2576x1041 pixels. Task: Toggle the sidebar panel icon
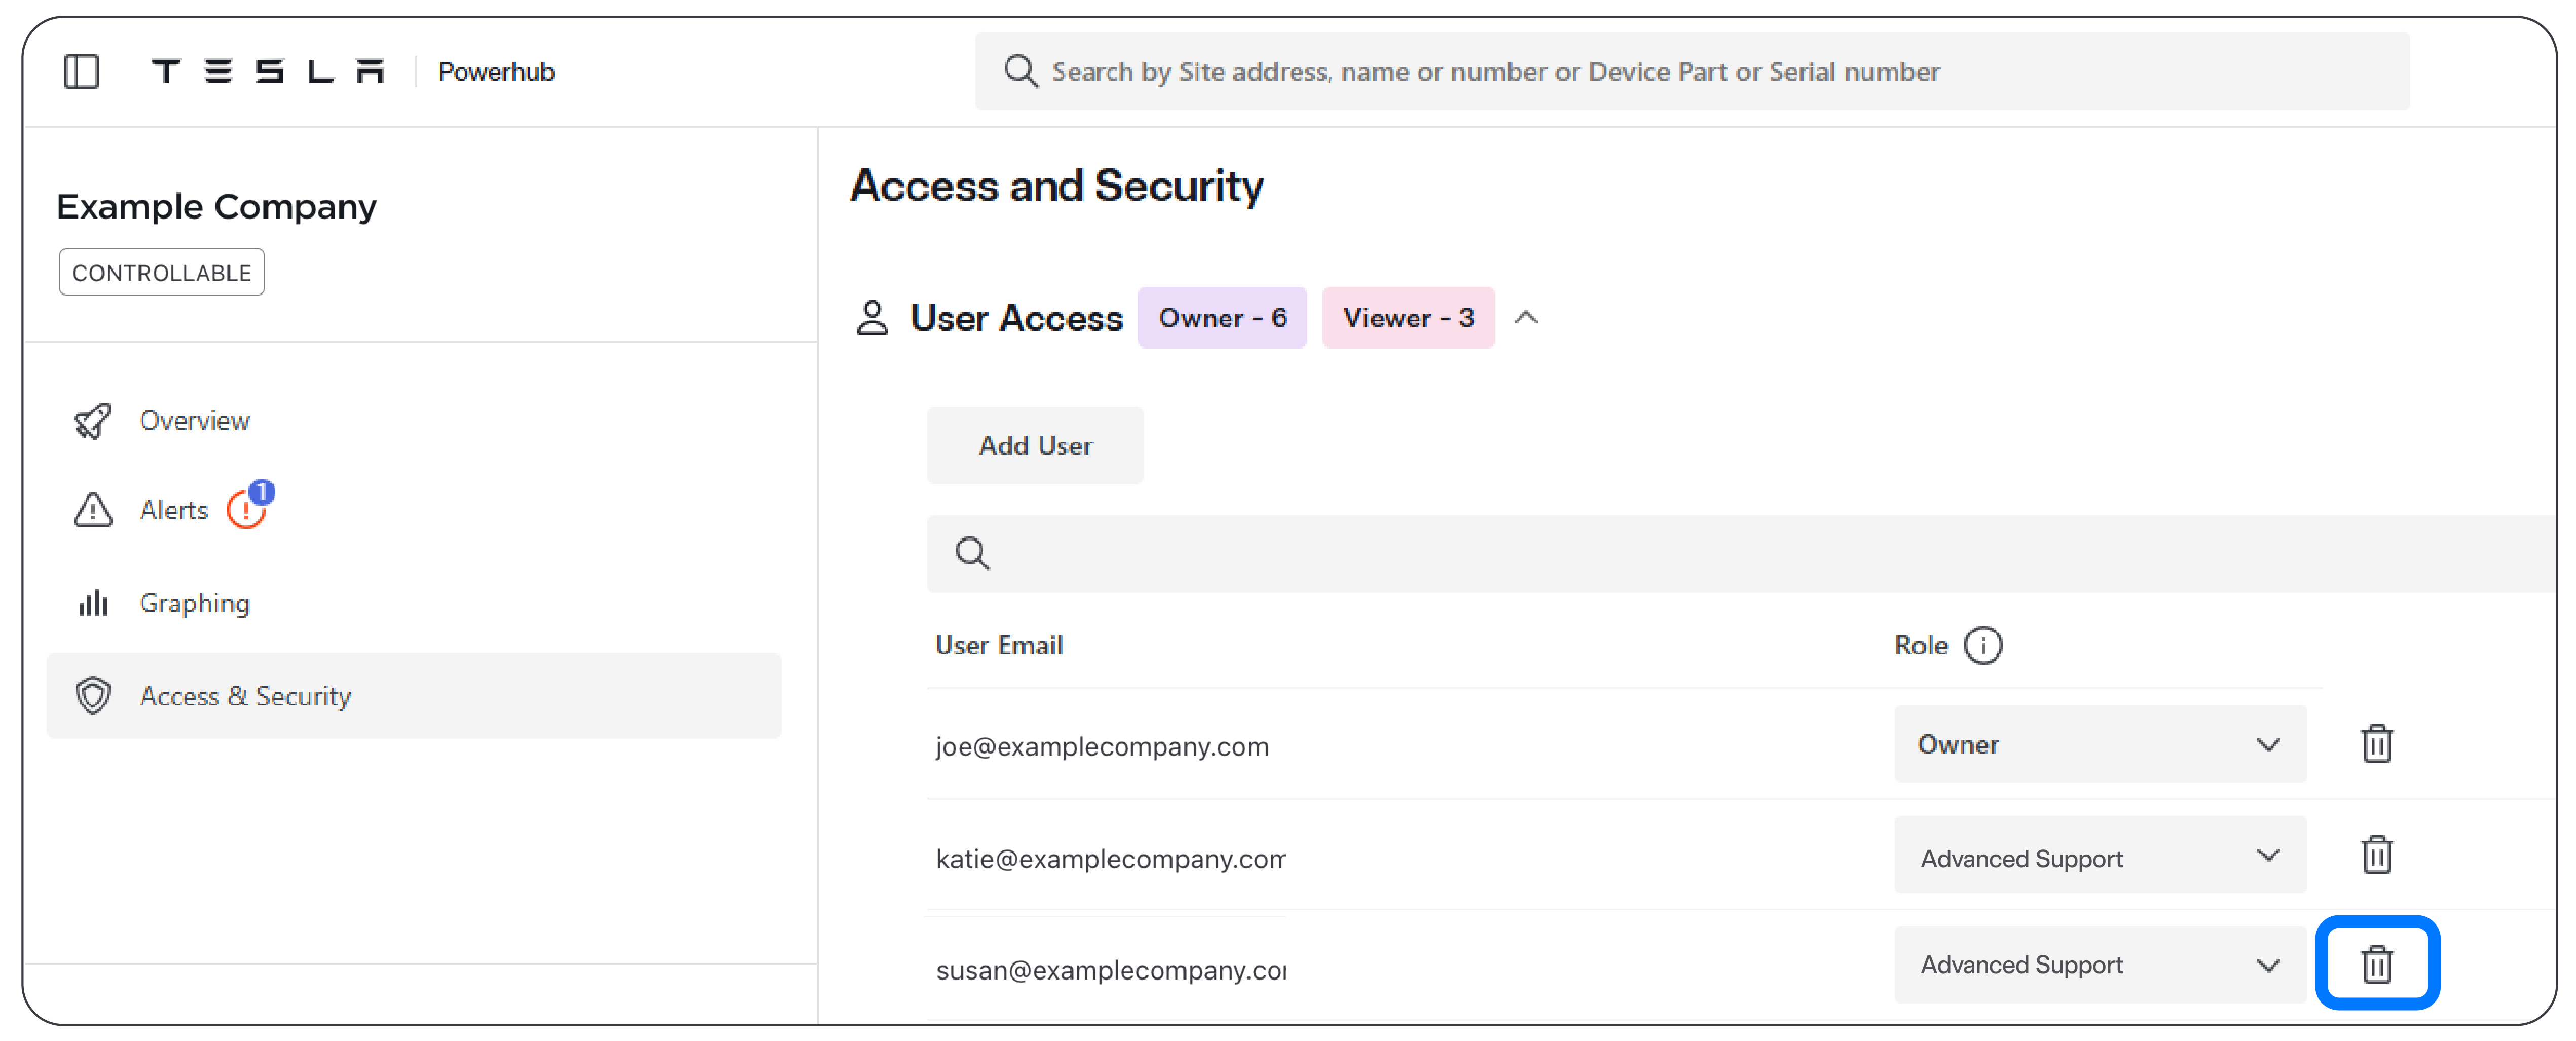81,72
